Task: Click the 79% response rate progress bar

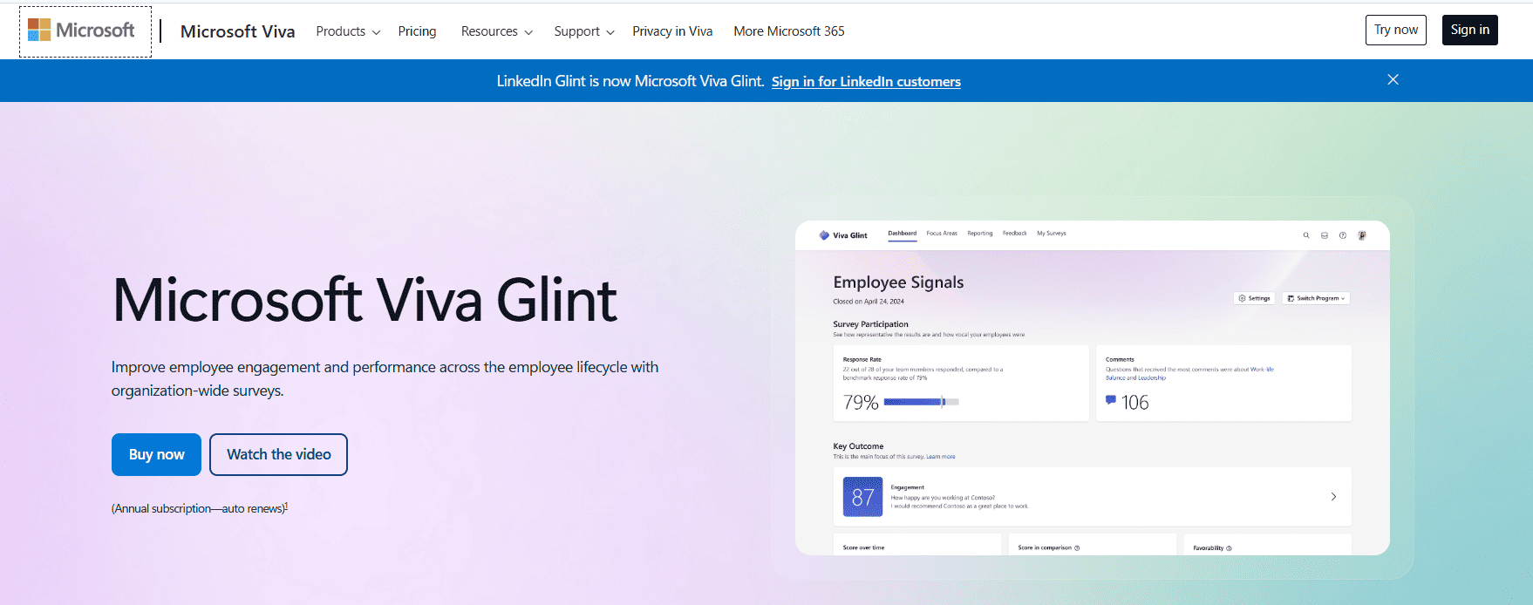Action: click(920, 402)
